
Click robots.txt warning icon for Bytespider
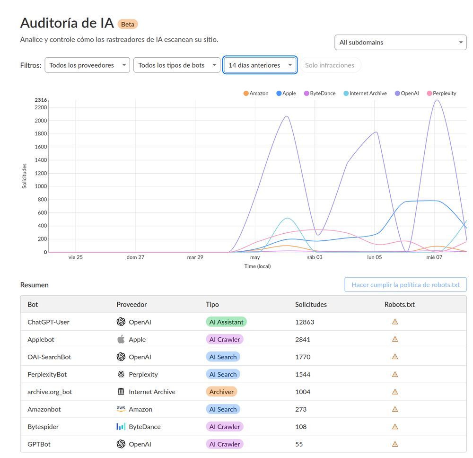pyautogui.click(x=395, y=427)
